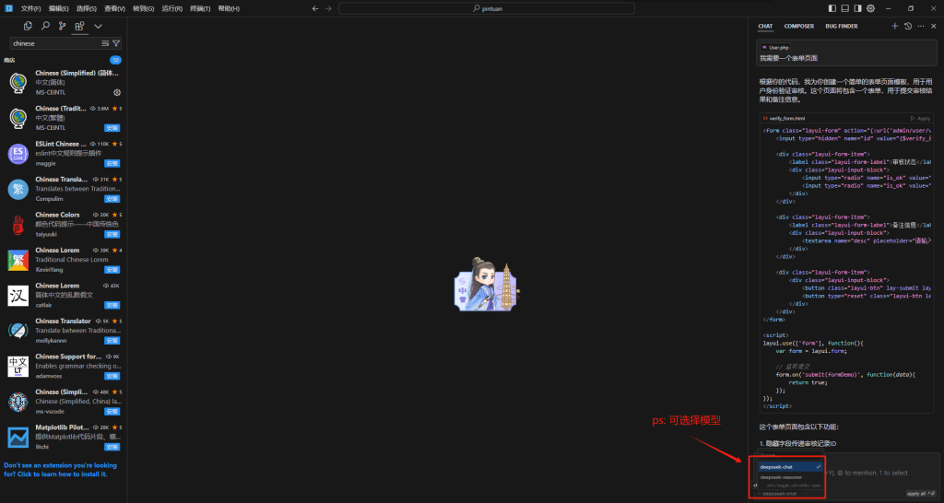Image resolution: width=944 pixels, height=503 pixels.
Task: Switch to the COMPOSER tab
Action: coord(799,26)
